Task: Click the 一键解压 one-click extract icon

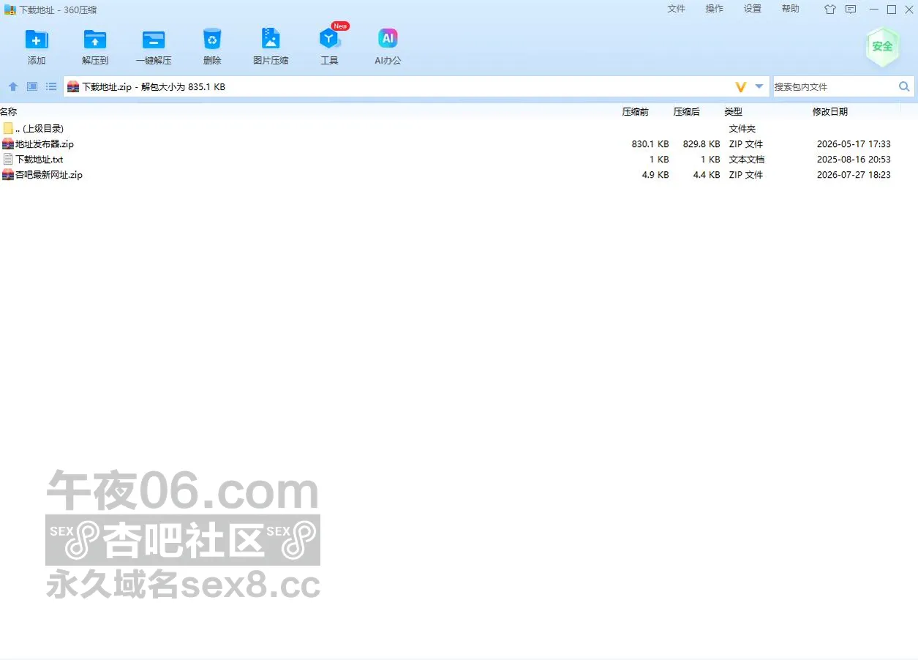Action: click(154, 40)
